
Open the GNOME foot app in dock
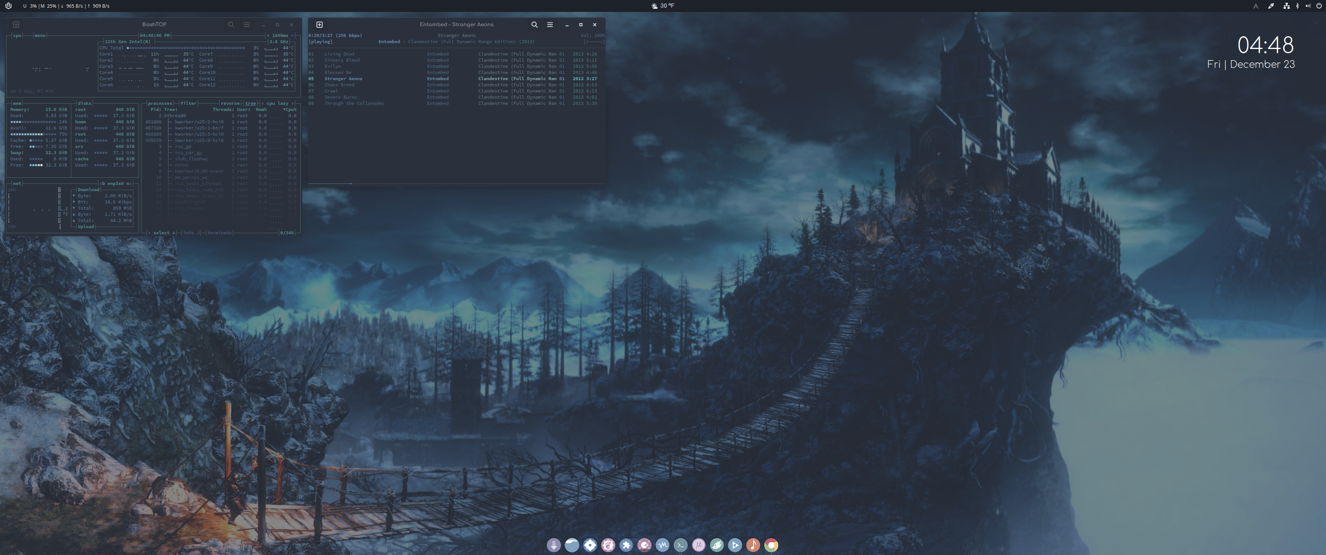pos(608,545)
